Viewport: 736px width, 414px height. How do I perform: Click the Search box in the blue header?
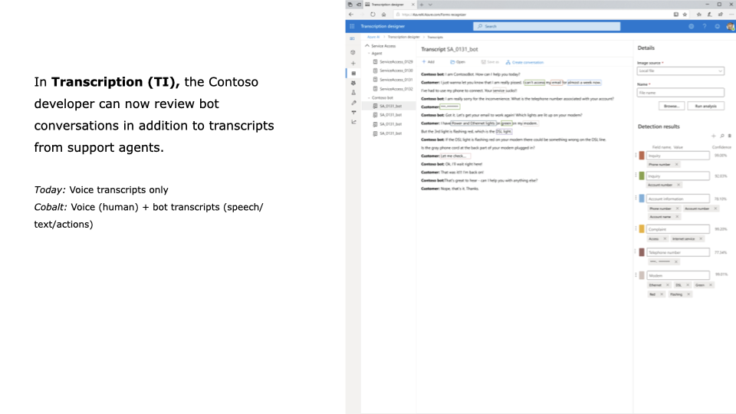(547, 26)
